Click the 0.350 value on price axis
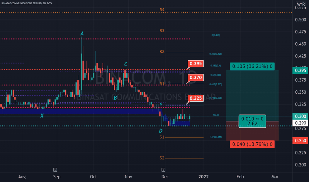 (300, 92)
